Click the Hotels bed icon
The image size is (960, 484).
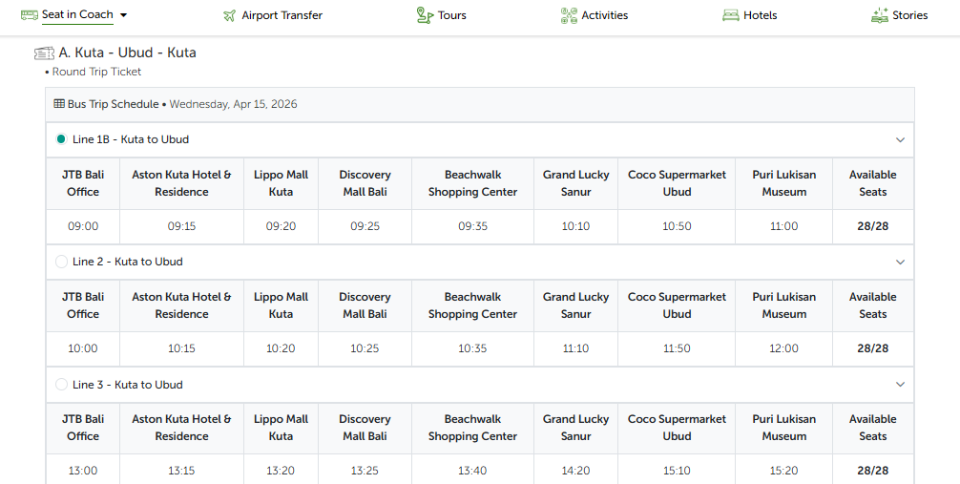click(x=731, y=15)
